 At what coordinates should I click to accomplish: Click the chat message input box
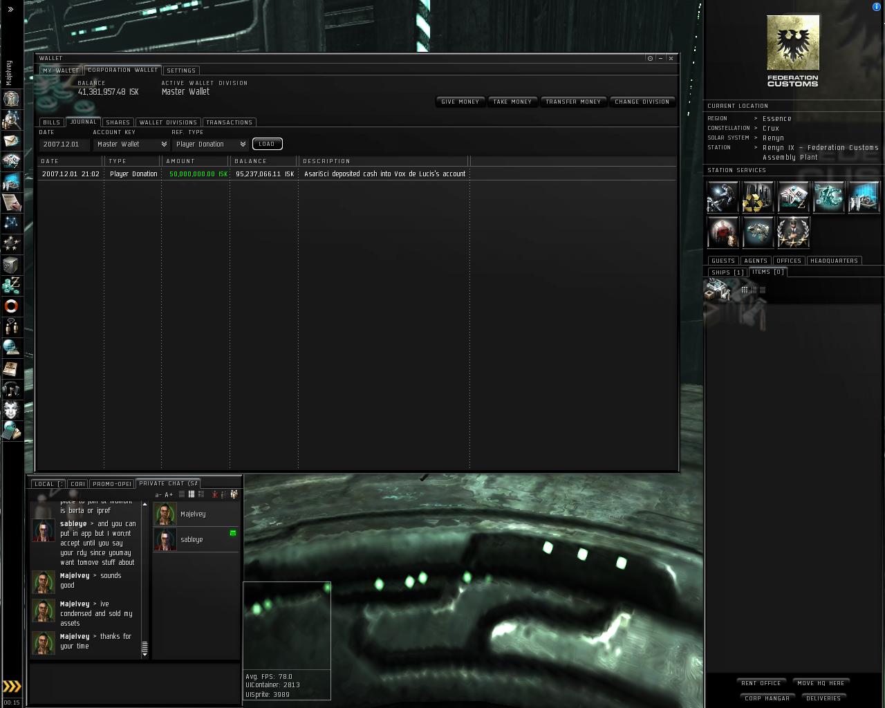tap(135, 684)
